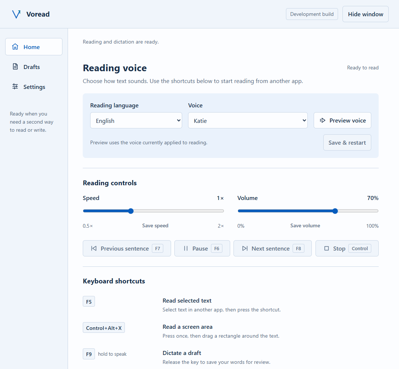
Task: Click the 'Reading voice' heading
Action: pos(115,68)
